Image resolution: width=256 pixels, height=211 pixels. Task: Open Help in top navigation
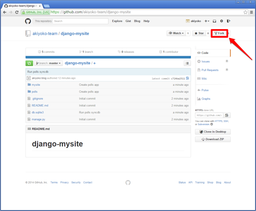[147, 21]
